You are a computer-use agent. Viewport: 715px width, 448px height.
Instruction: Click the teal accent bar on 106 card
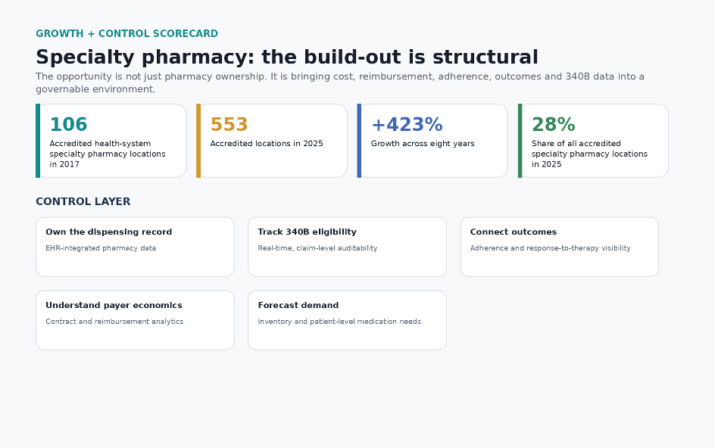pyautogui.click(x=38, y=141)
